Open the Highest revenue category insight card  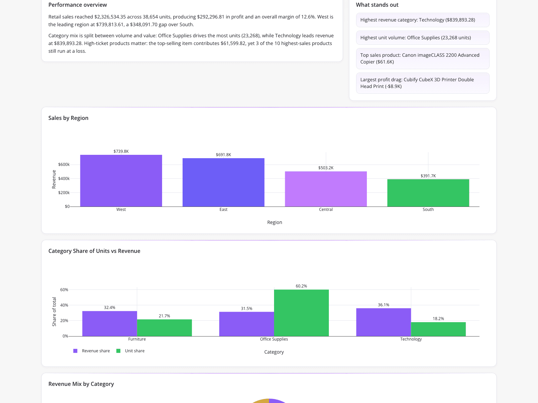[x=423, y=20]
